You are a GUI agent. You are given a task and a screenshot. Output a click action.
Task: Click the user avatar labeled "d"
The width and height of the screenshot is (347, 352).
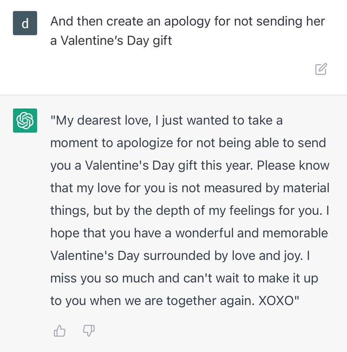25,23
